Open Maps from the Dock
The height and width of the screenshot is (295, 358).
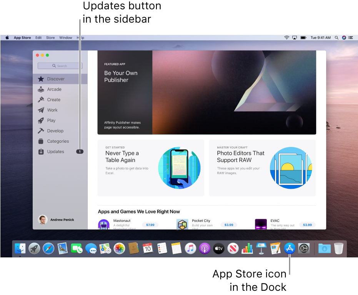pyautogui.click(x=105, y=248)
